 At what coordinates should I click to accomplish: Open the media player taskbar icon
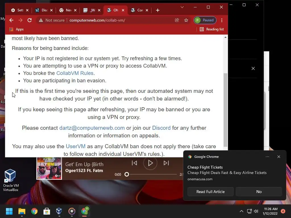[x=72, y=211]
